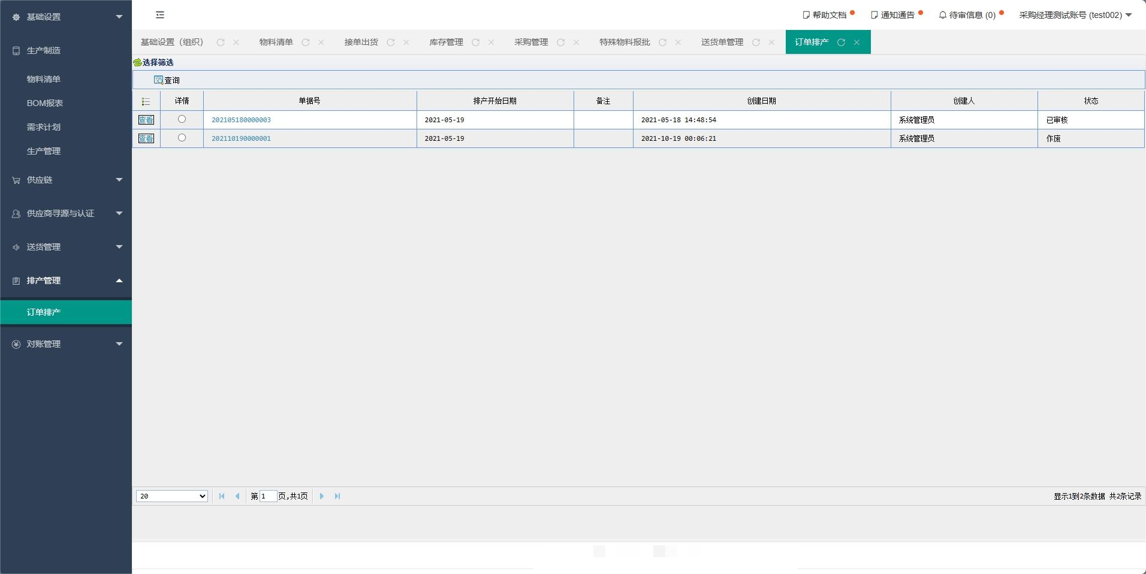Click the 已审核 status cell
Screen dimensions: 1146x574
point(1091,120)
